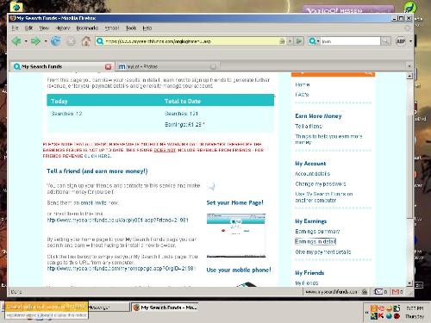Go to the Home page icon

(86, 41)
